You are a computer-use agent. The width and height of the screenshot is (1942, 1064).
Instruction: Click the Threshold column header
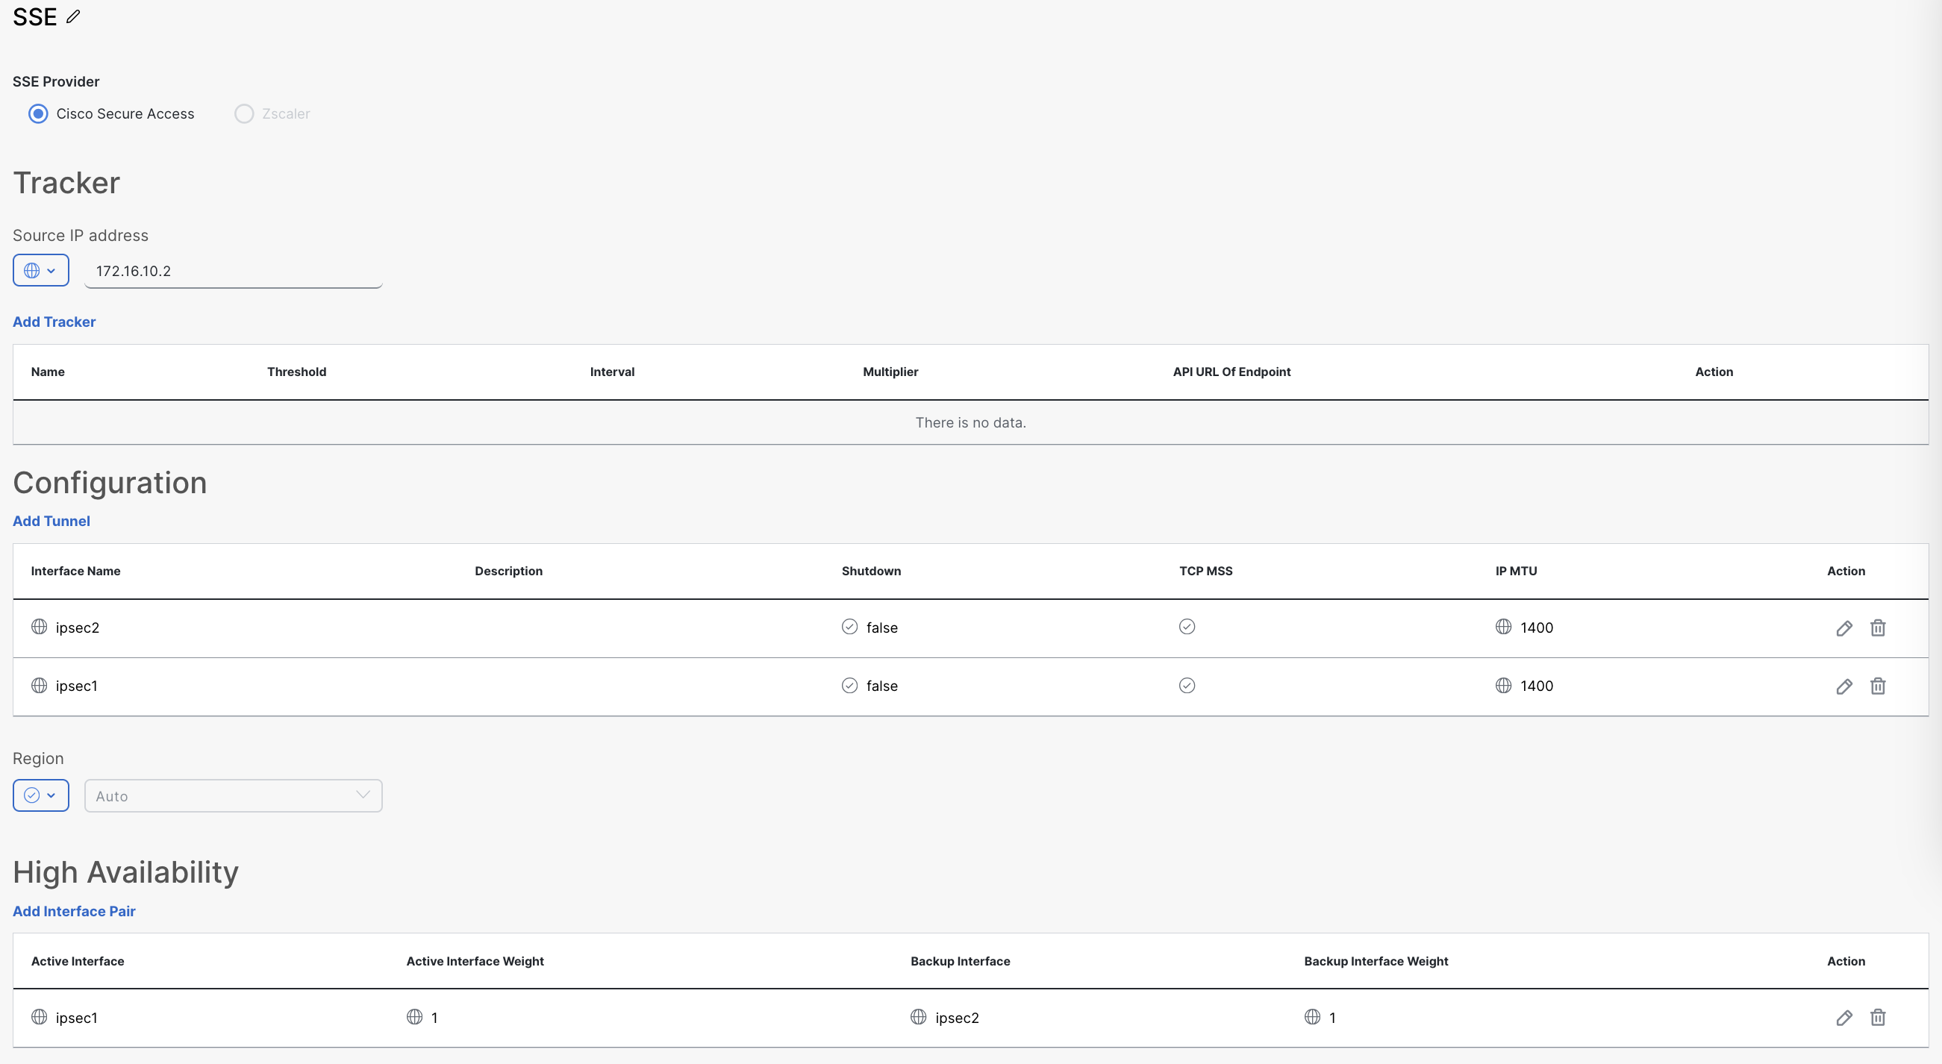click(296, 372)
